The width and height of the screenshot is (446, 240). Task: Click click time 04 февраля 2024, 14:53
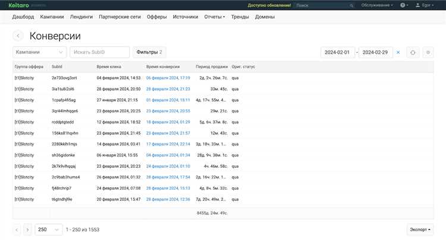tap(118, 78)
